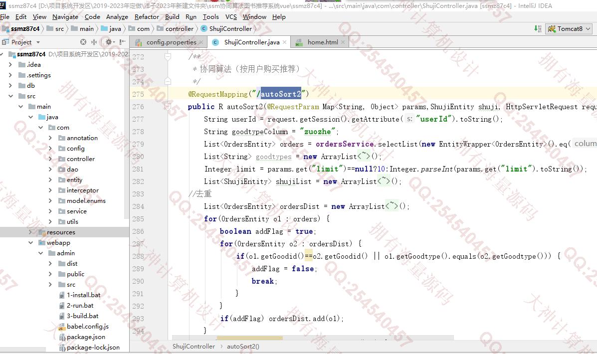Viewport: 597px width, 354px height.
Task: Click the ssmz87c4 breadcrumb
Action: click(x=21, y=28)
